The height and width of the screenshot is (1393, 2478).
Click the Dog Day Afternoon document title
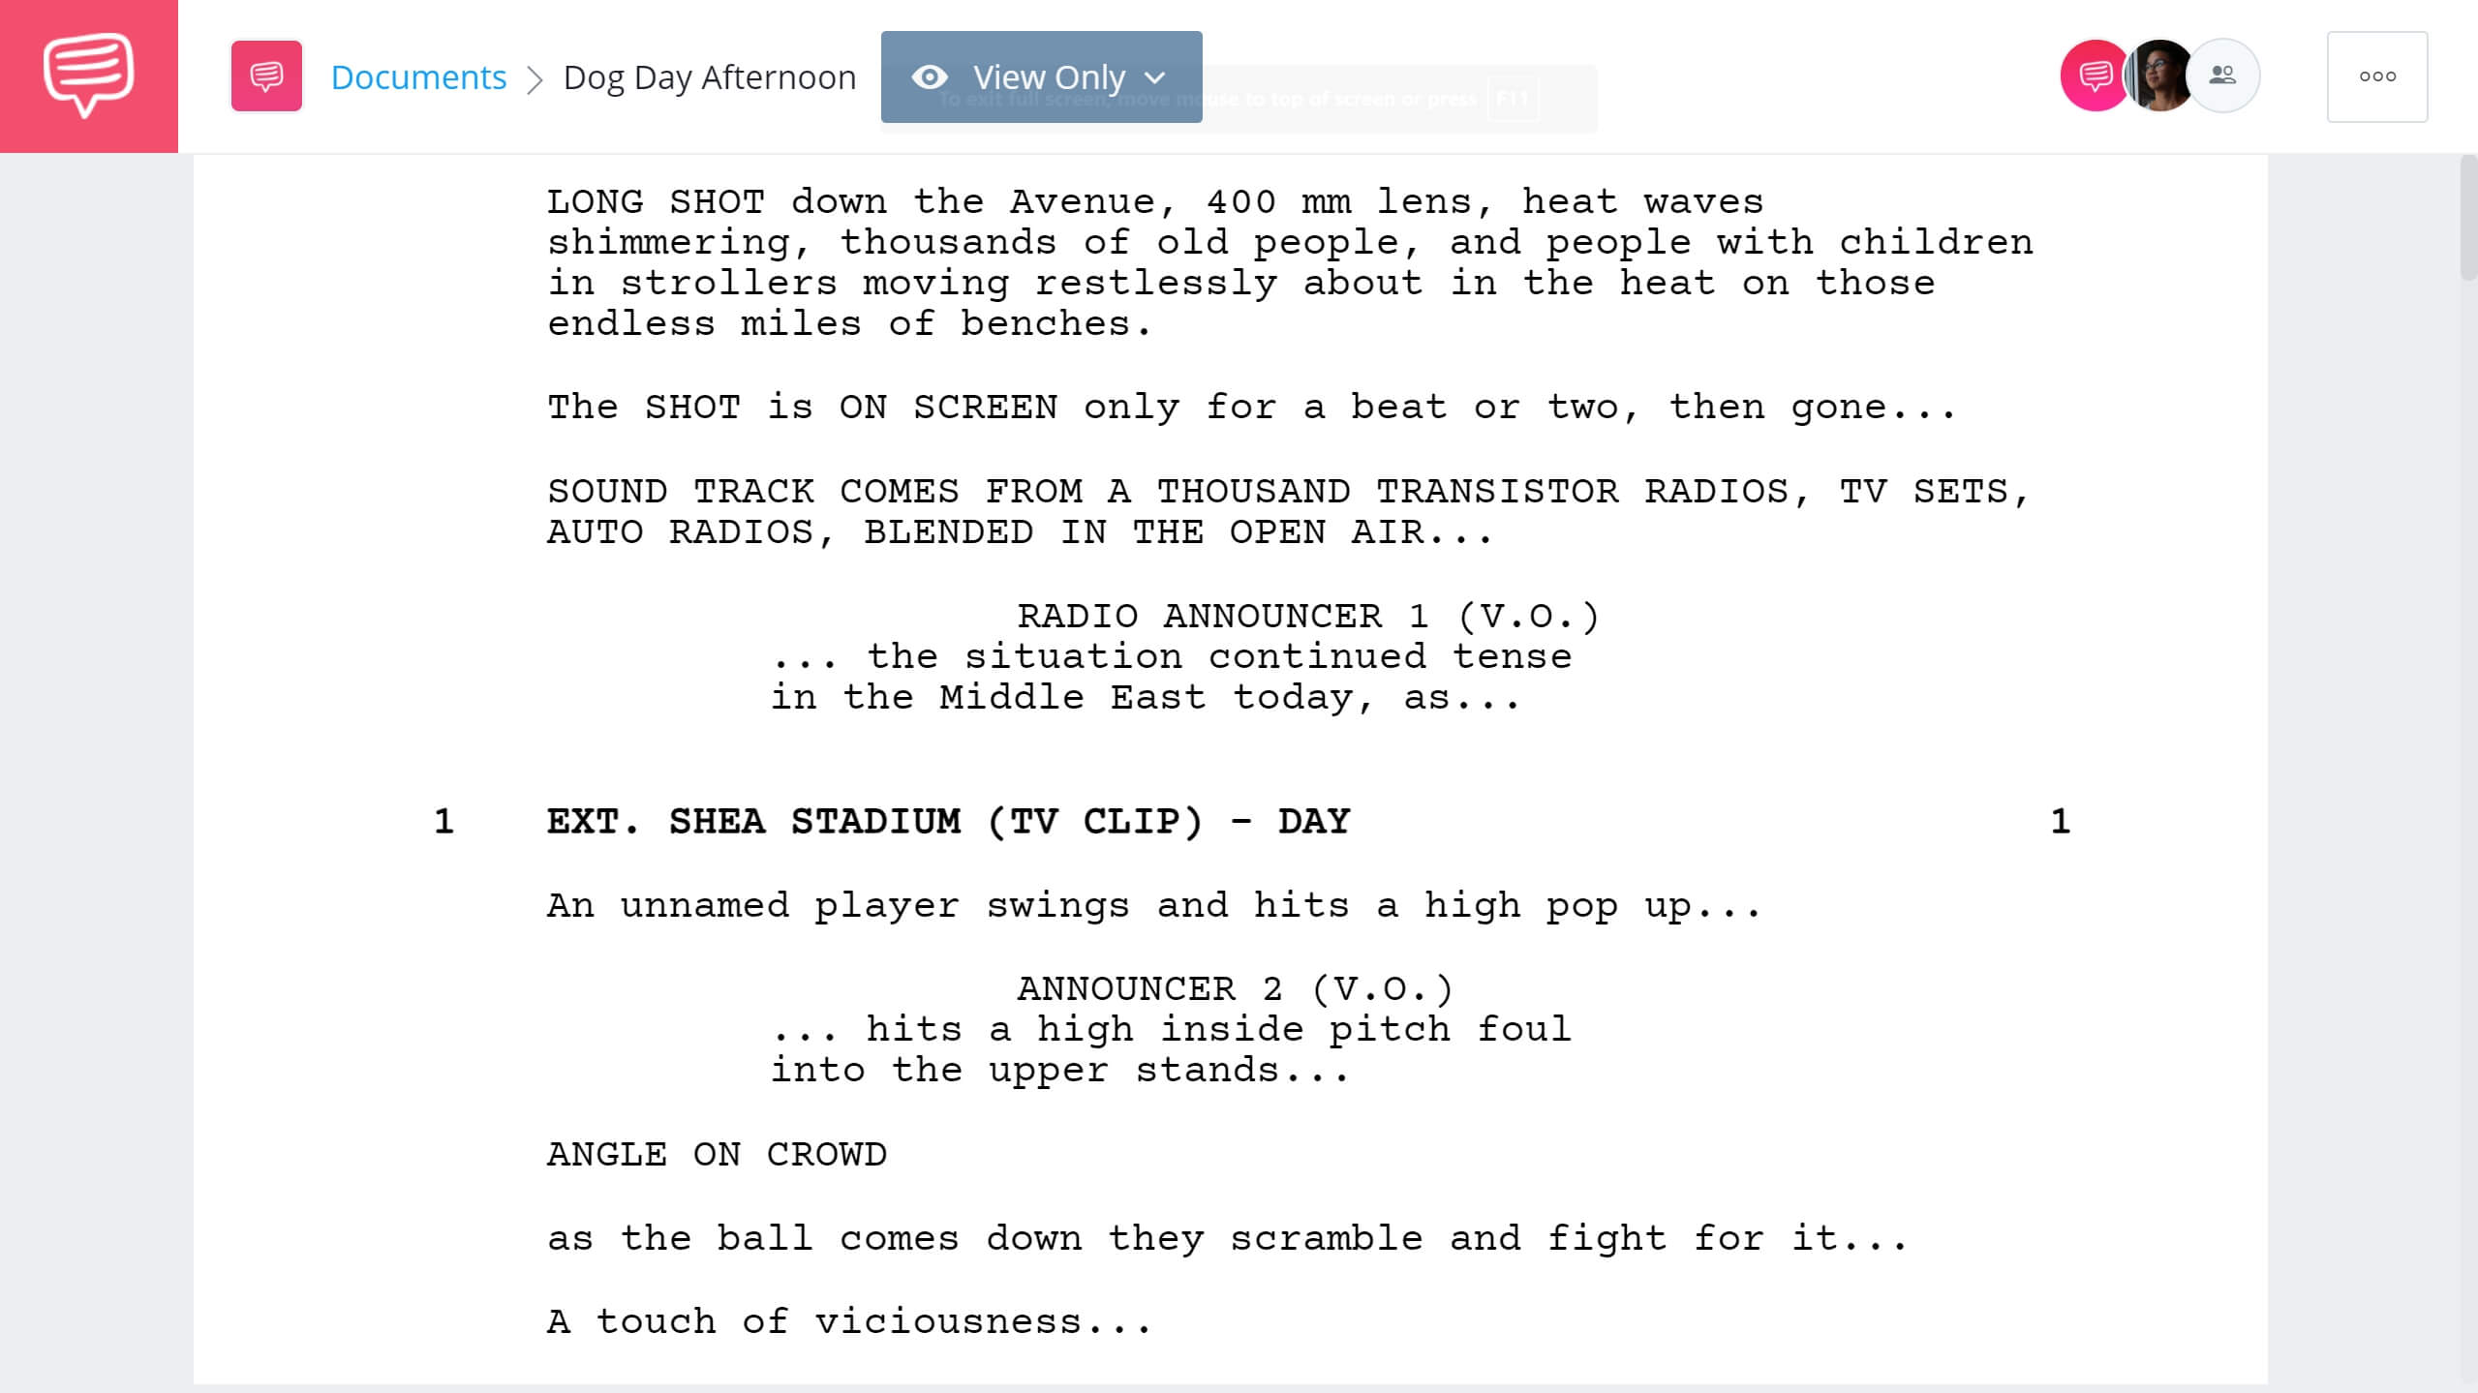pos(708,75)
